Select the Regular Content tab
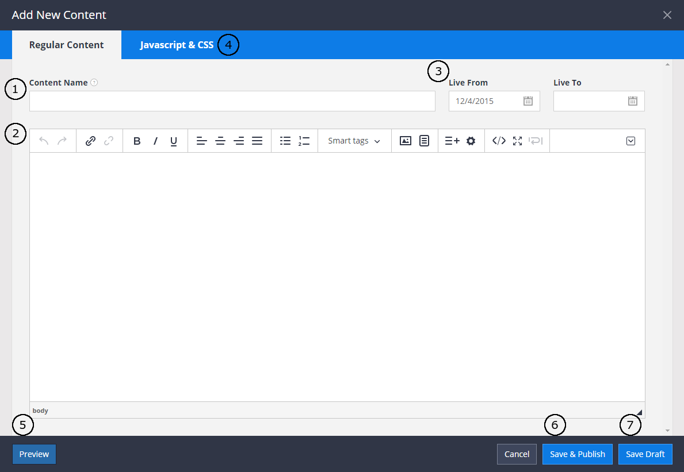The width and height of the screenshot is (684, 472). [x=67, y=45]
